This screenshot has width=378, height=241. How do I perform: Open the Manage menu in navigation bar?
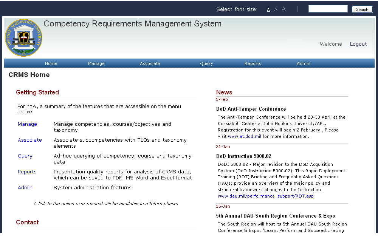tap(96, 63)
